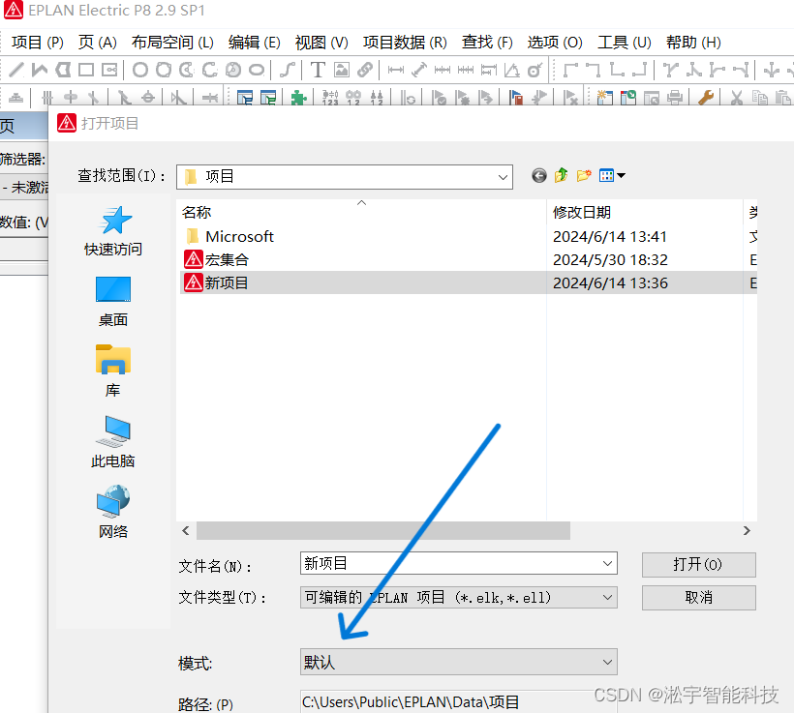Go back with the dialog's round arrow icon
This screenshot has height=713, width=794.
point(539,176)
